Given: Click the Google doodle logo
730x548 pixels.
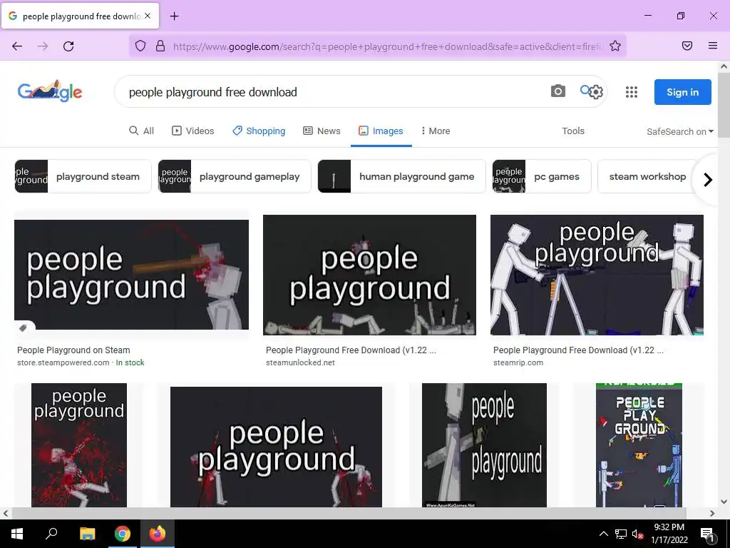Looking at the screenshot, I should click(x=50, y=91).
